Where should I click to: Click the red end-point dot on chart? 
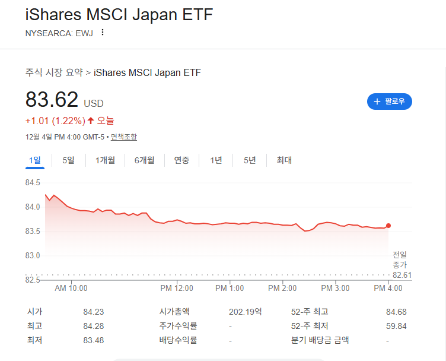pos(388,226)
